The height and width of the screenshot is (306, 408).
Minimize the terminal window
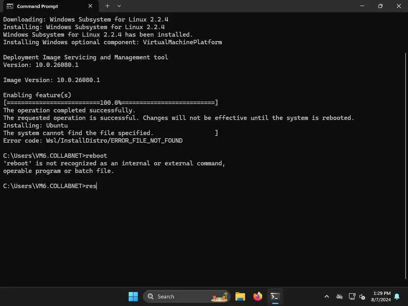pos(362,6)
